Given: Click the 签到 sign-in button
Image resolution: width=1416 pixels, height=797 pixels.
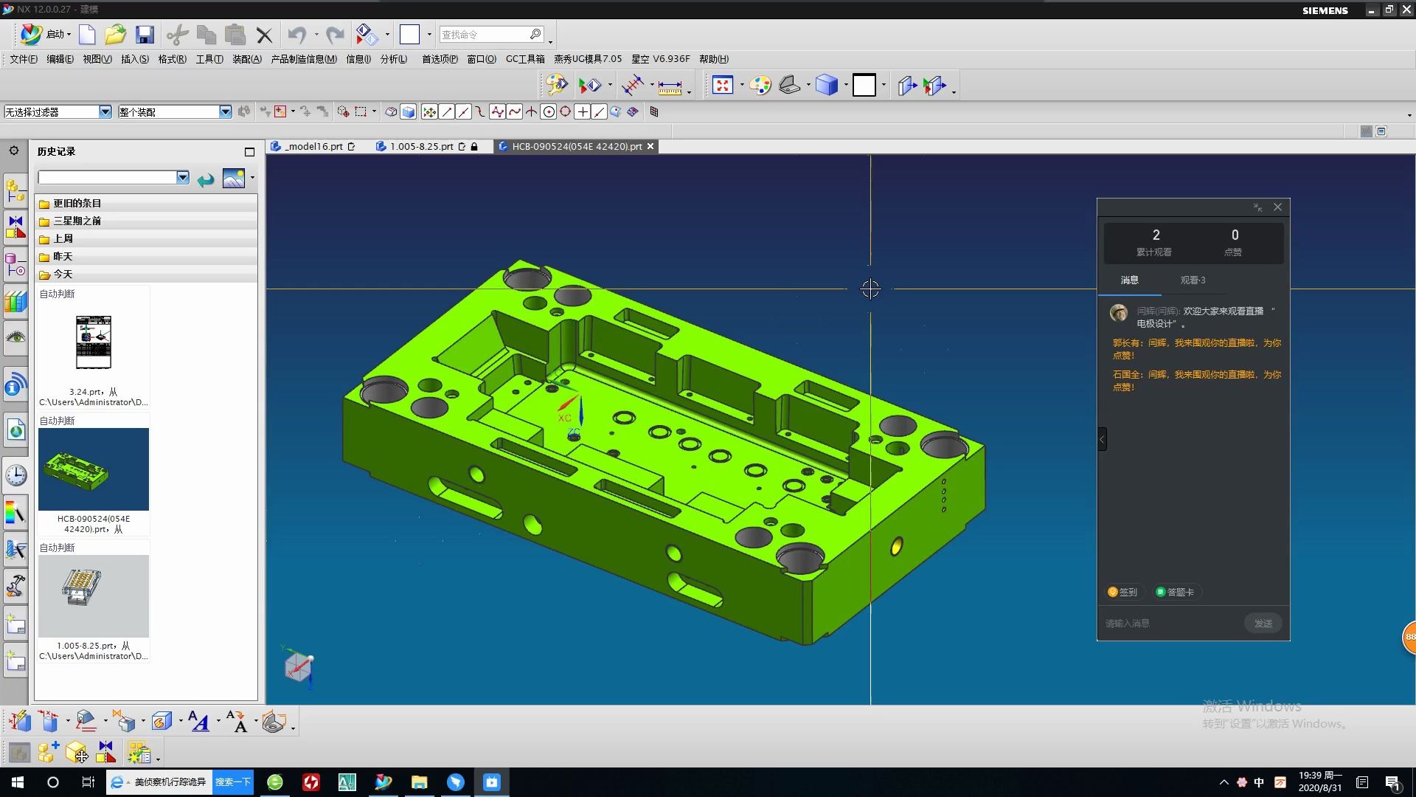Looking at the screenshot, I should click(1122, 592).
